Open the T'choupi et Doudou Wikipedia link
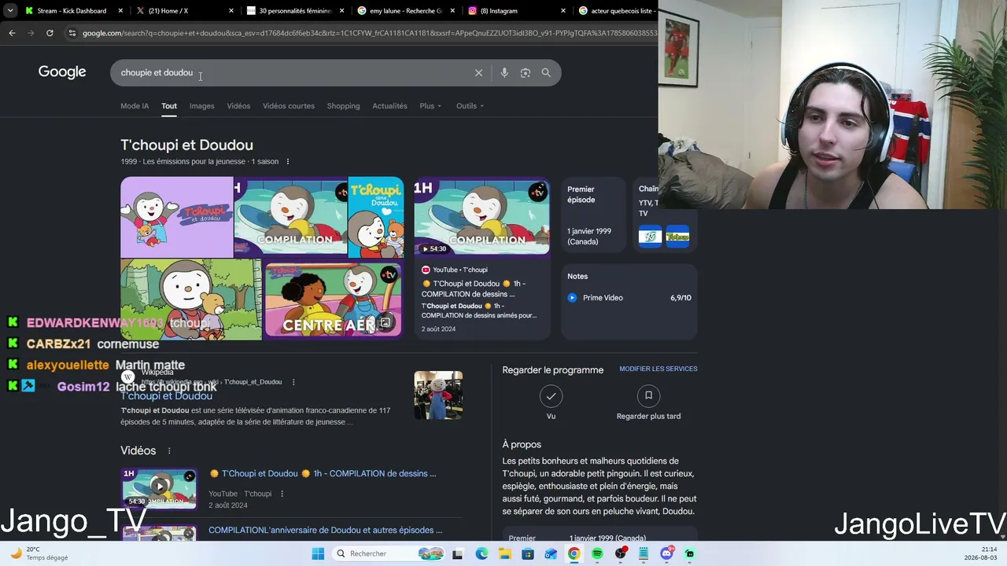The height and width of the screenshot is (566, 1007). tap(167, 396)
